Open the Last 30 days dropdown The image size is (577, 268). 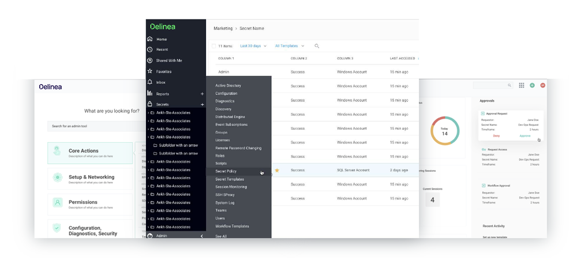[x=253, y=46]
